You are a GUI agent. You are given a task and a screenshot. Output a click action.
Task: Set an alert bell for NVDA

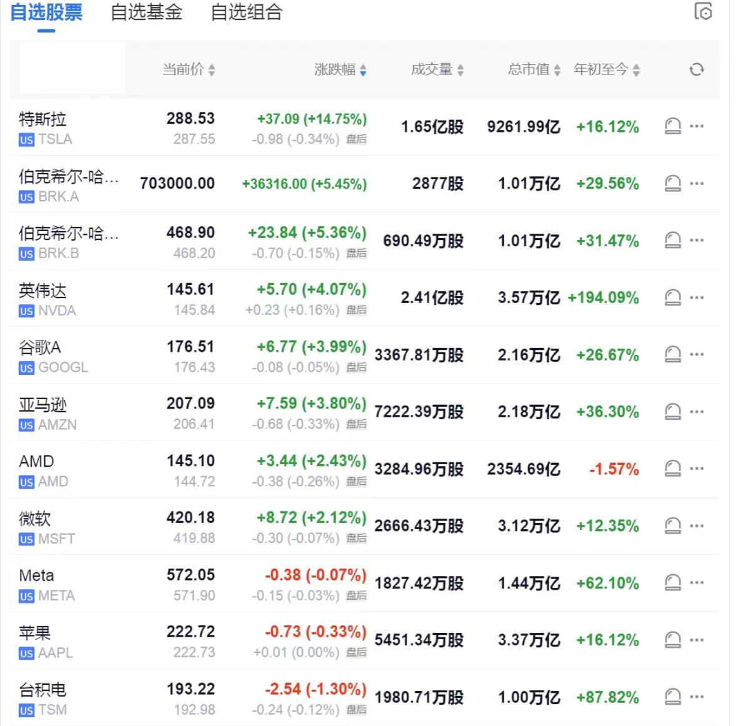(x=672, y=297)
